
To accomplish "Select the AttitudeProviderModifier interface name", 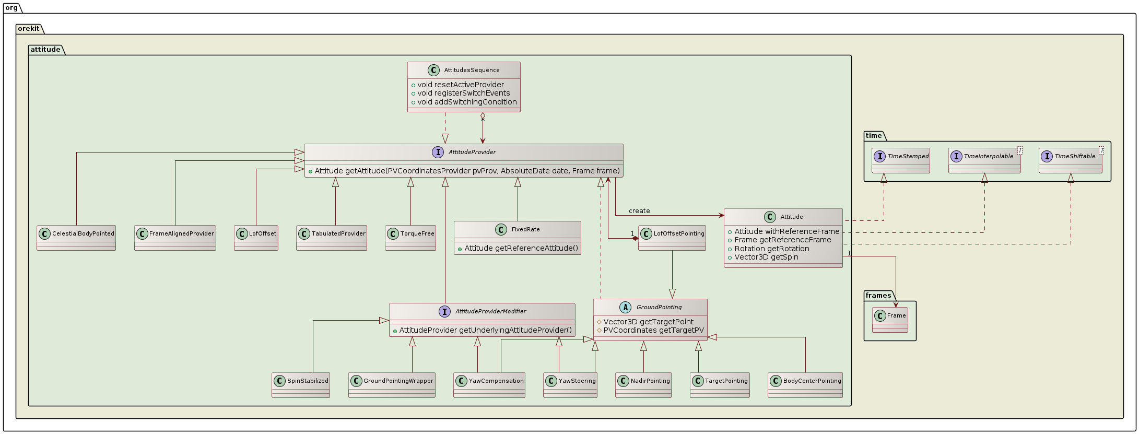I will pyautogui.click(x=490, y=311).
